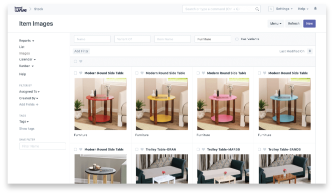
Task: Click the notification bell icon
Action: tap(315, 8)
